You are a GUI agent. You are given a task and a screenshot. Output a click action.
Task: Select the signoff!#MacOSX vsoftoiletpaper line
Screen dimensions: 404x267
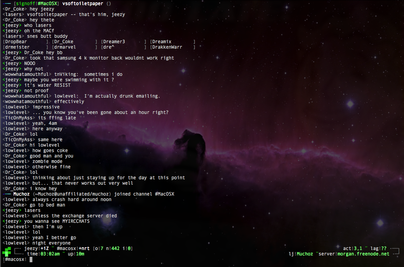pyautogui.click(x=57, y=4)
